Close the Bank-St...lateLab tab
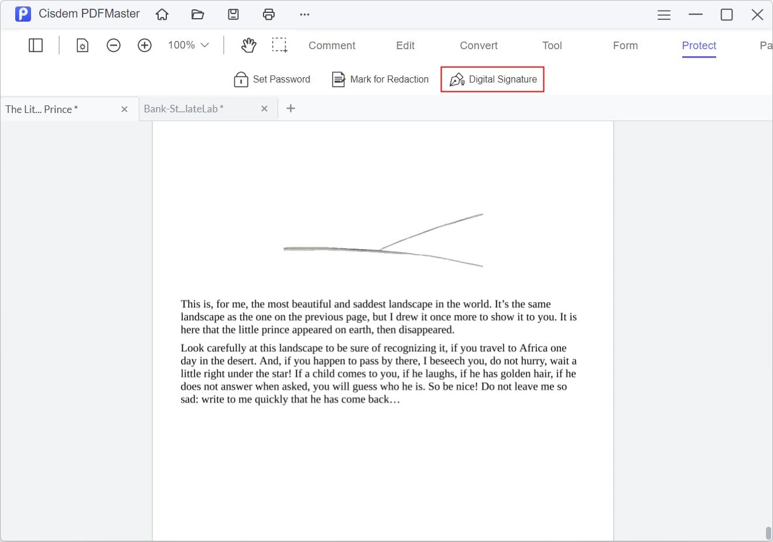773x542 pixels. [265, 108]
